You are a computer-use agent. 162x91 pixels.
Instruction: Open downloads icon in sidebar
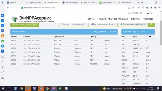point(3,67)
